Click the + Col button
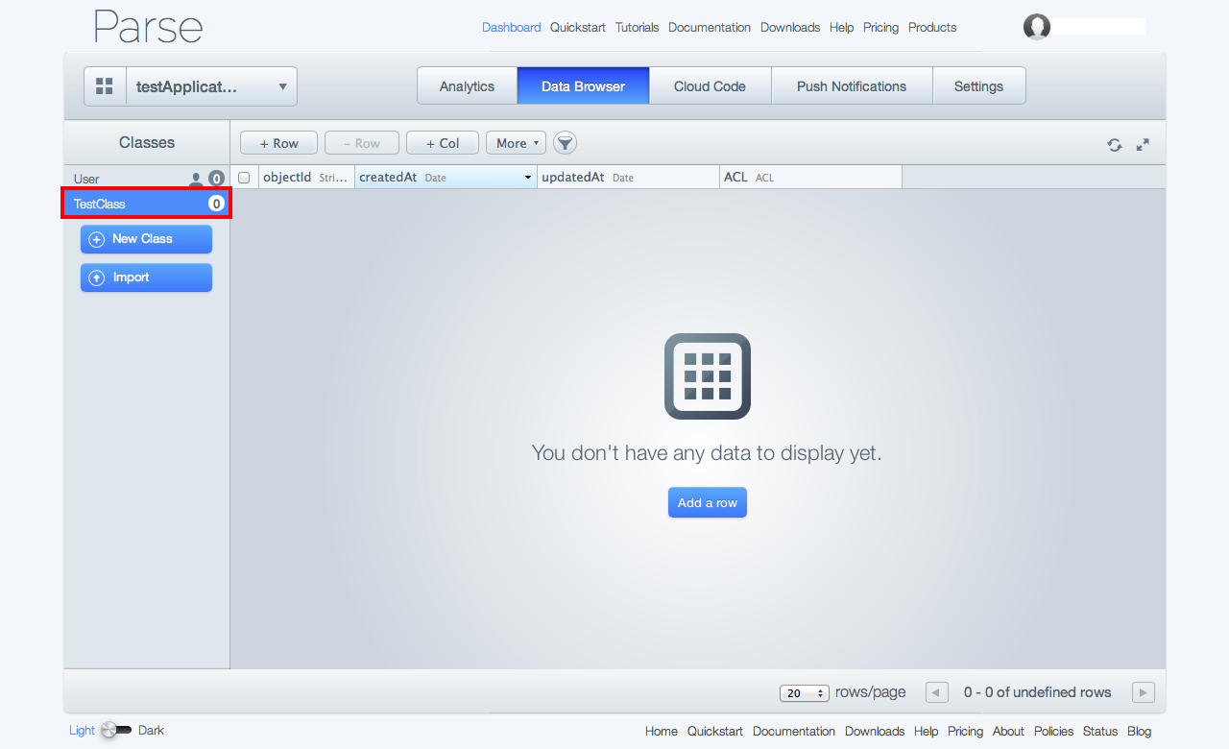1229x749 pixels. coord(443,143)
